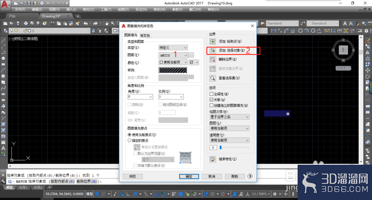The height and width of the screenshot is (200, 372).
Task: Click the hatch swatch sample preview (样例)
Action: (x=173, y=70)
